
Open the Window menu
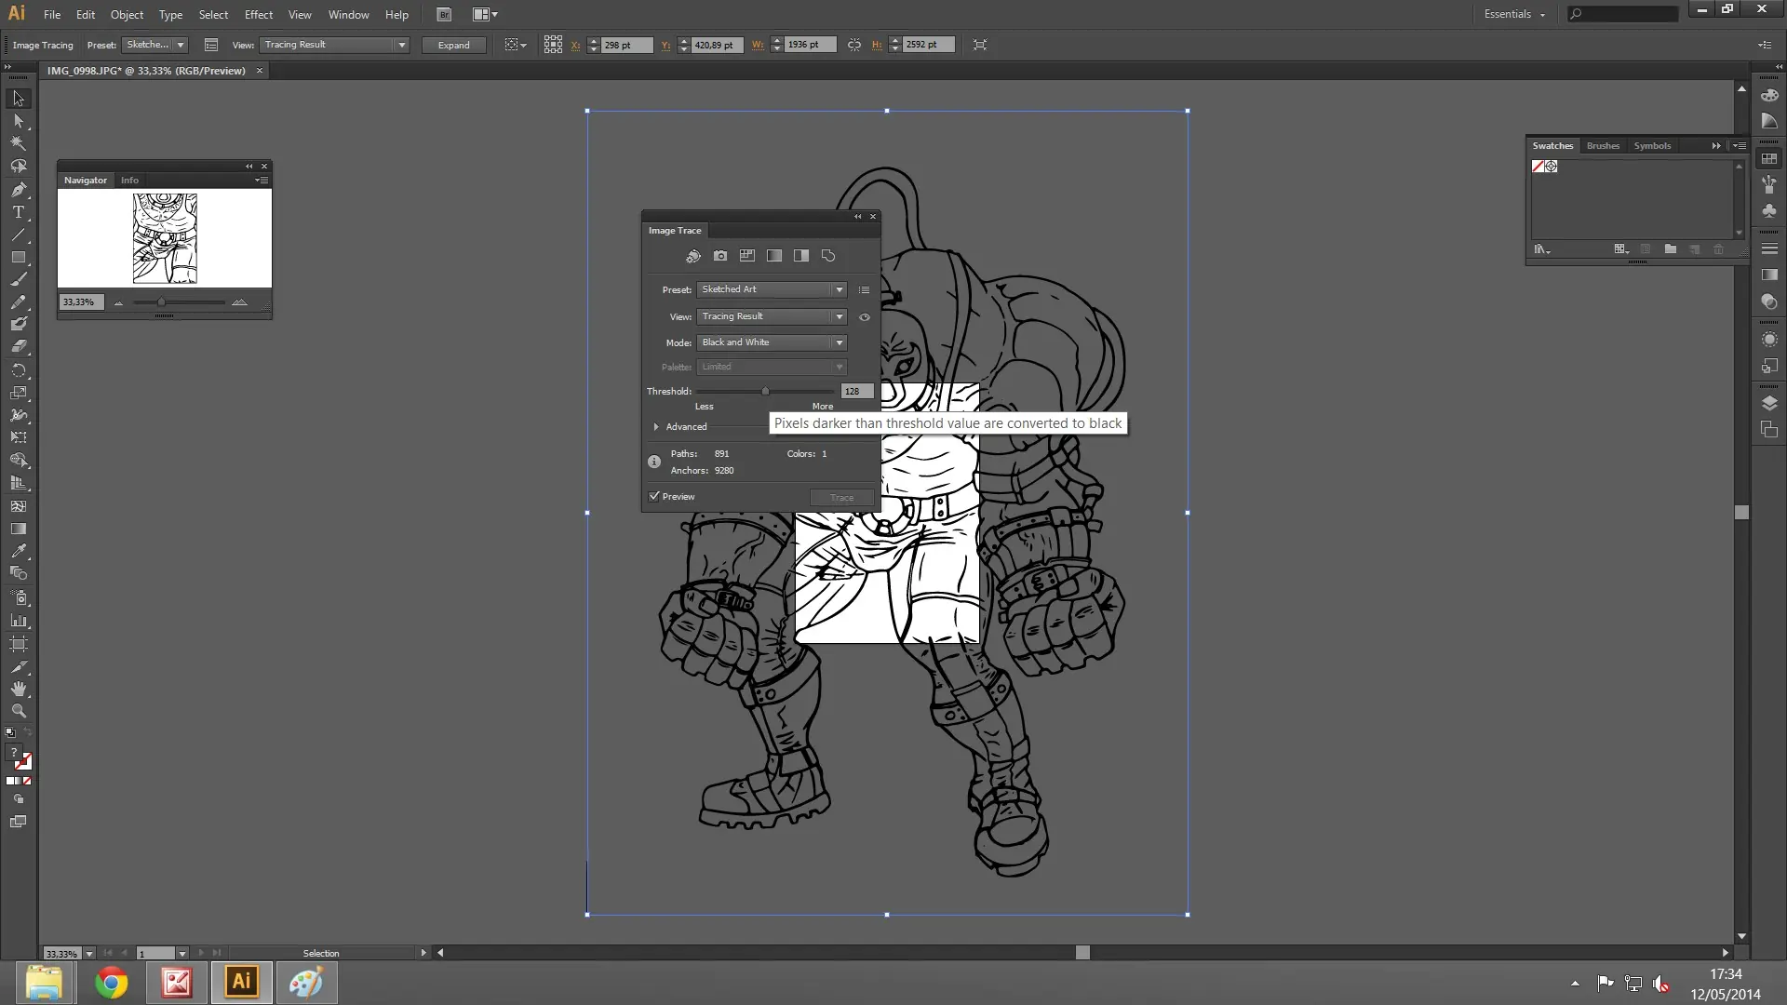pyautogui.click(x=349, y=15)
